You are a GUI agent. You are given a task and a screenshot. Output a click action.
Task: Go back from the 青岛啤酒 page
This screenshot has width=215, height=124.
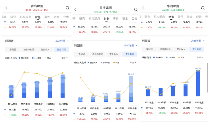[6, 8]
